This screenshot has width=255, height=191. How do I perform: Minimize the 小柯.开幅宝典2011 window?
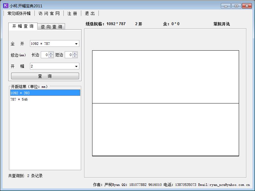(x=226, y=6)
